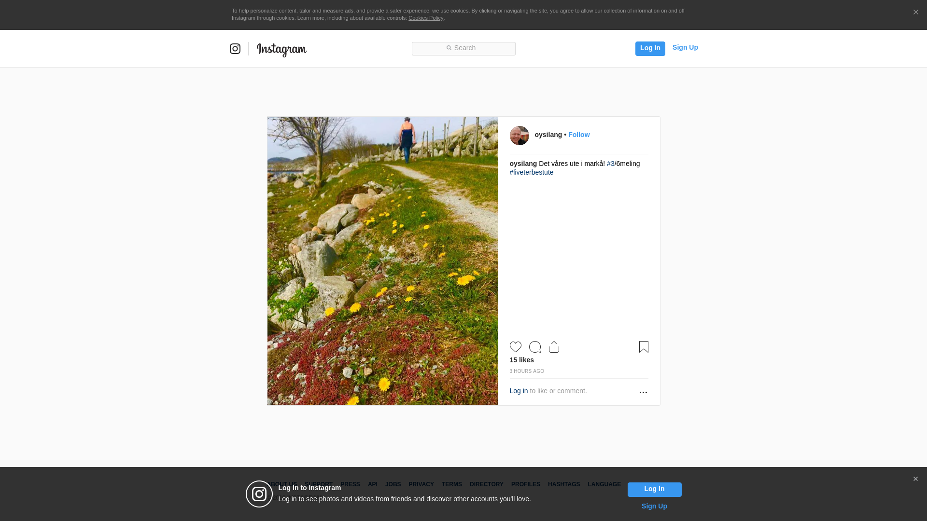927x521 pixels.
Task: View the 15 likes count
Action: coord(521,360)
